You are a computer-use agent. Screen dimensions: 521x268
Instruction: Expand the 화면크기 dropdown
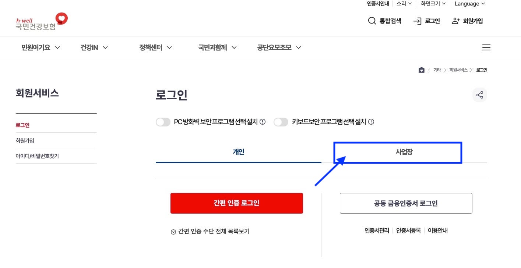pyautogui.click(x=432, y=4)
